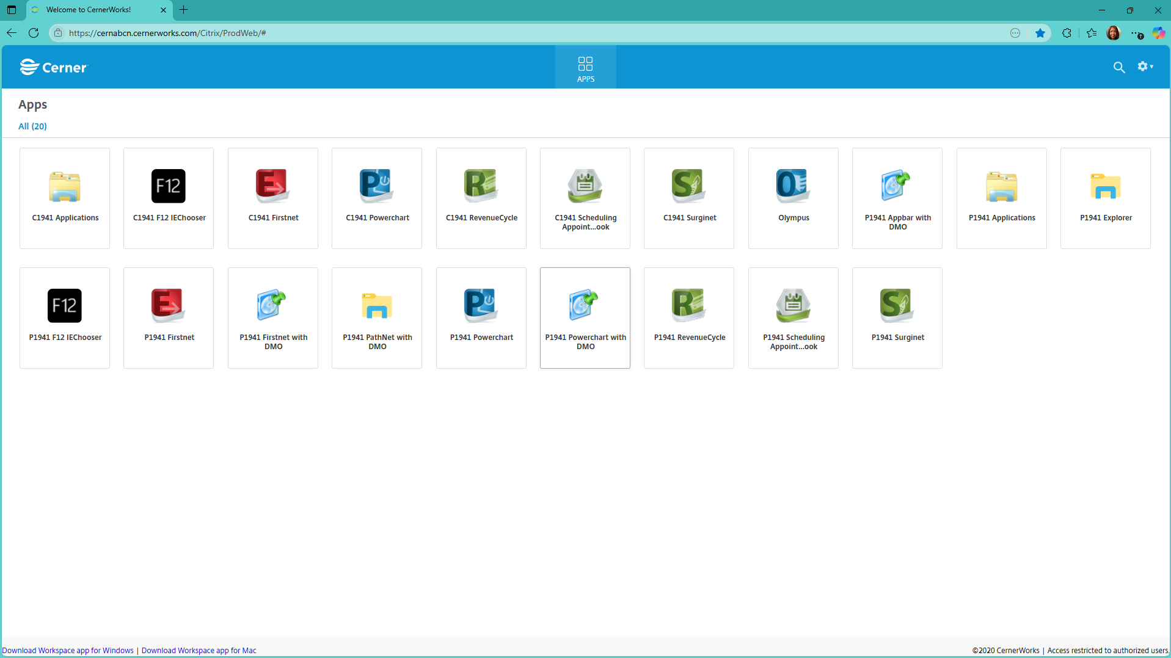Start the Olympus app

pos(793,198)
